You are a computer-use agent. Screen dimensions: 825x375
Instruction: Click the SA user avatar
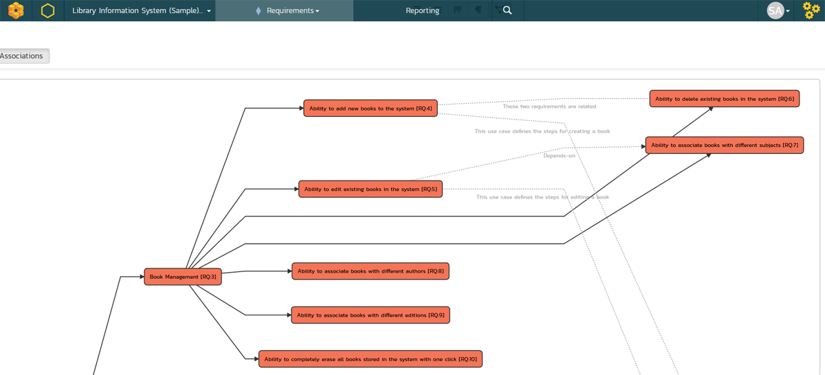click(775, 10)
